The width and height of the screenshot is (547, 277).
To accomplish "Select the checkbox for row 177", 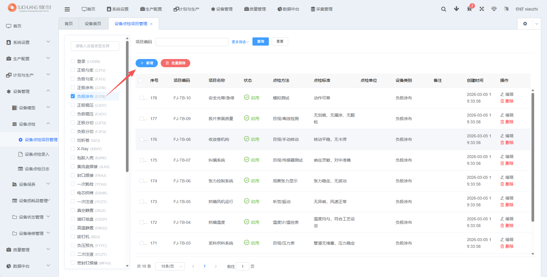I will 142,119.
